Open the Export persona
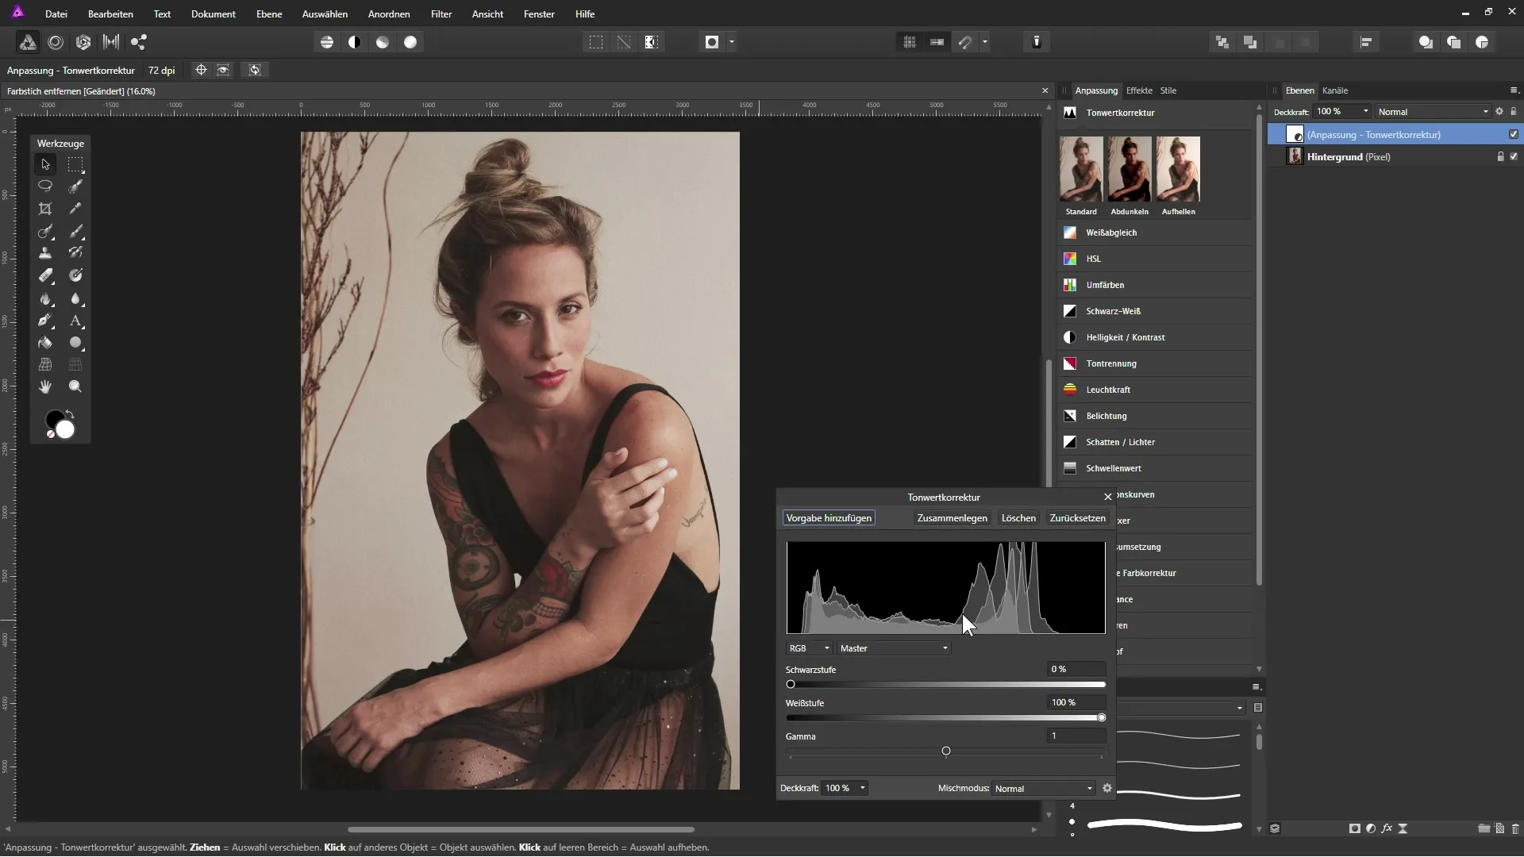 tap(139, 42)
